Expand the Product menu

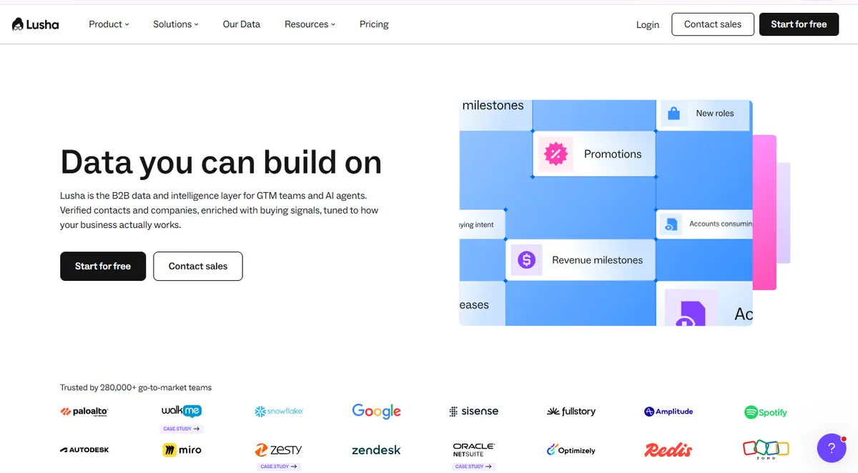click(109, 24)
